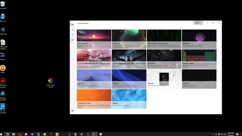Click the SD Card Formatter desktop icon
The width and height of the screenshot is (242, 136).
[3, 108]
